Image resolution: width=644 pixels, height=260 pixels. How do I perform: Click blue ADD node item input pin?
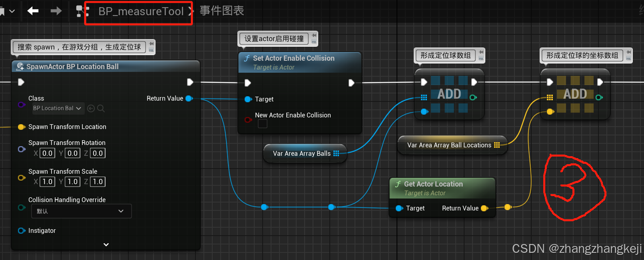tap(424, 112)
